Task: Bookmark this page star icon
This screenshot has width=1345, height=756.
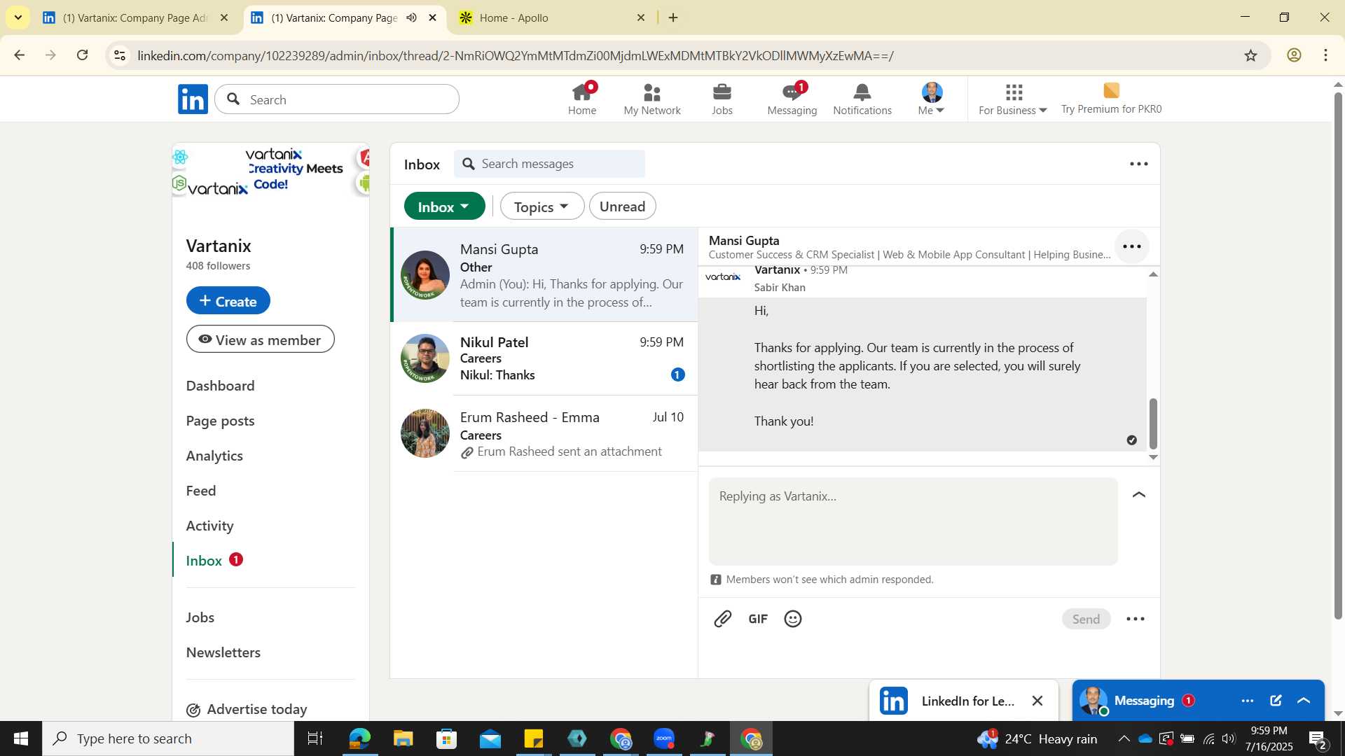Action: [x=1251, y=55]
